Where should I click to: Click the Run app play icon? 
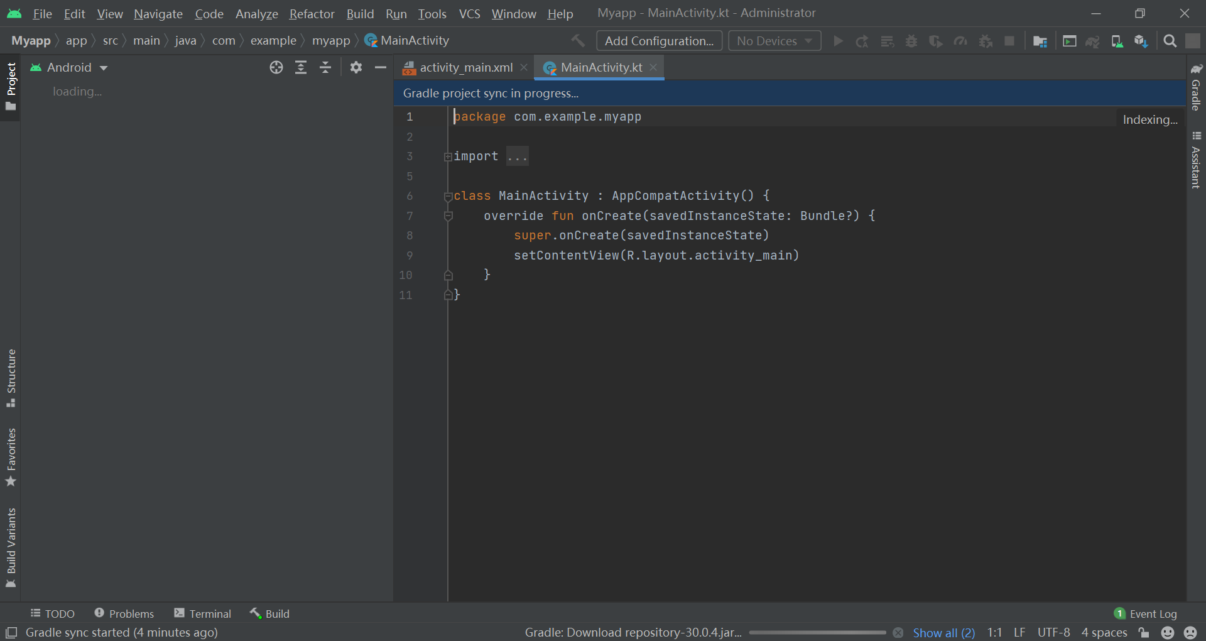[838, 41]
